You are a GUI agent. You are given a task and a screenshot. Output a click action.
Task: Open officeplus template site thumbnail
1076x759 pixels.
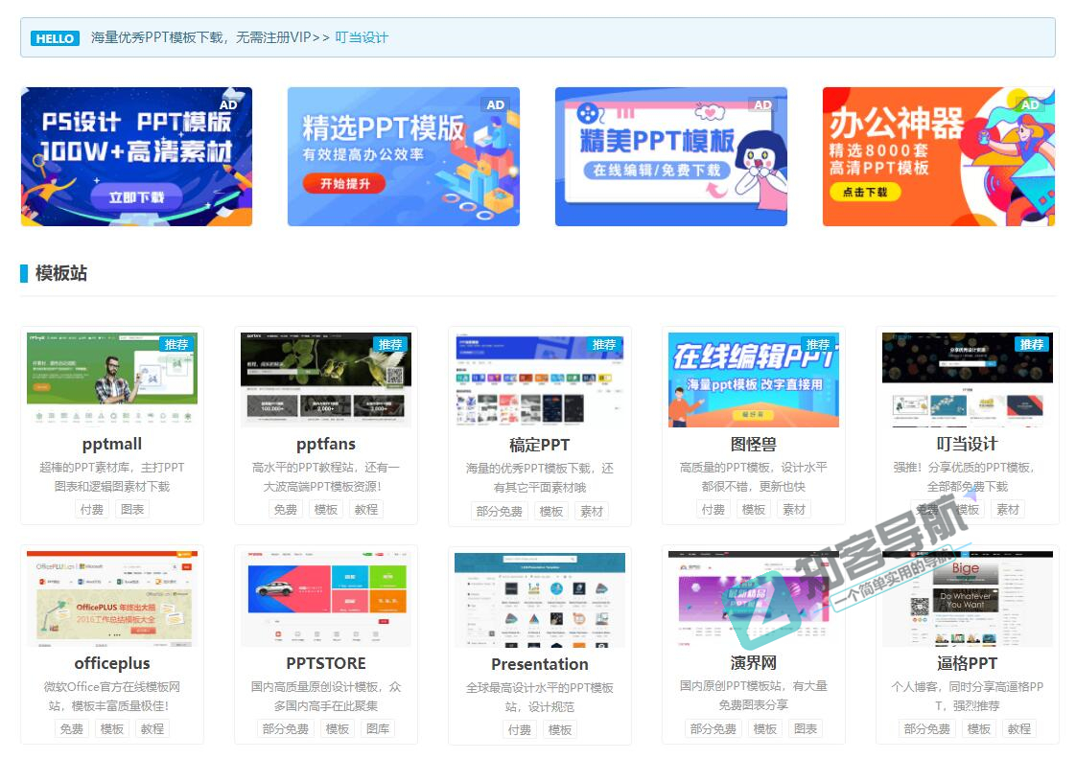(x=112, y=599)
